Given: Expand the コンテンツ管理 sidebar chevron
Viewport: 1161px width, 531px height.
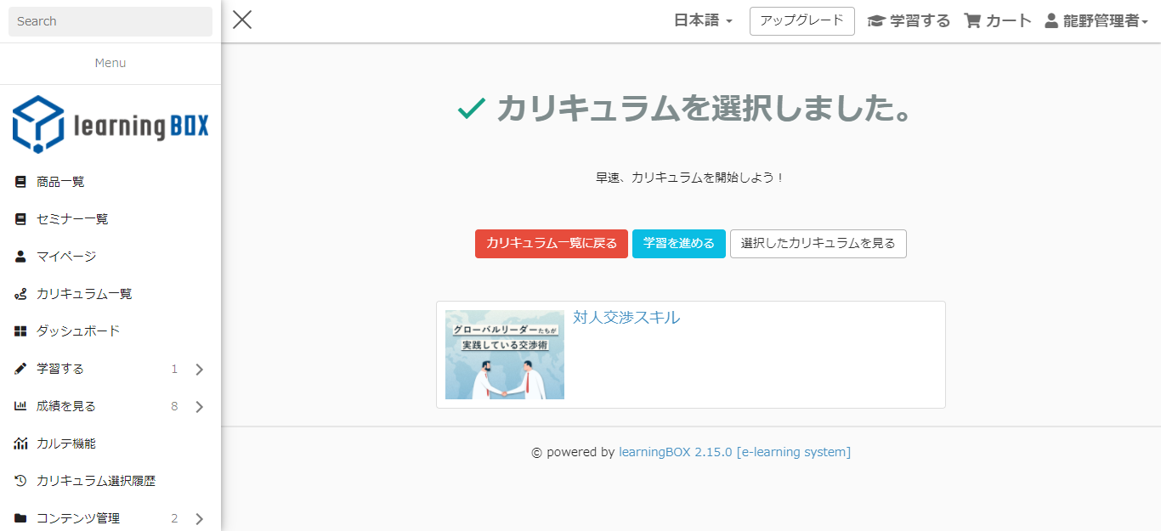Looking at the screenshot, I should tap(200, 519).
